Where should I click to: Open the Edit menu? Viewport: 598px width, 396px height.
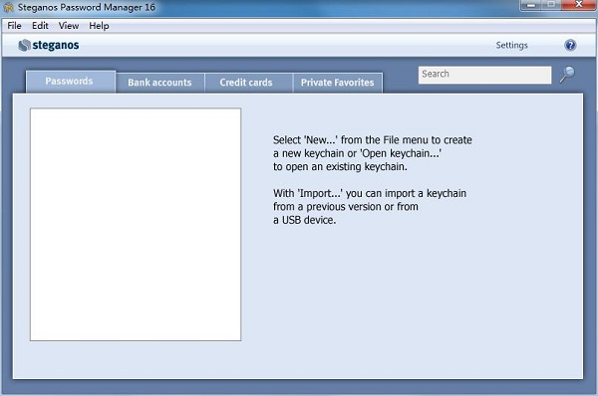coord(40,26)
